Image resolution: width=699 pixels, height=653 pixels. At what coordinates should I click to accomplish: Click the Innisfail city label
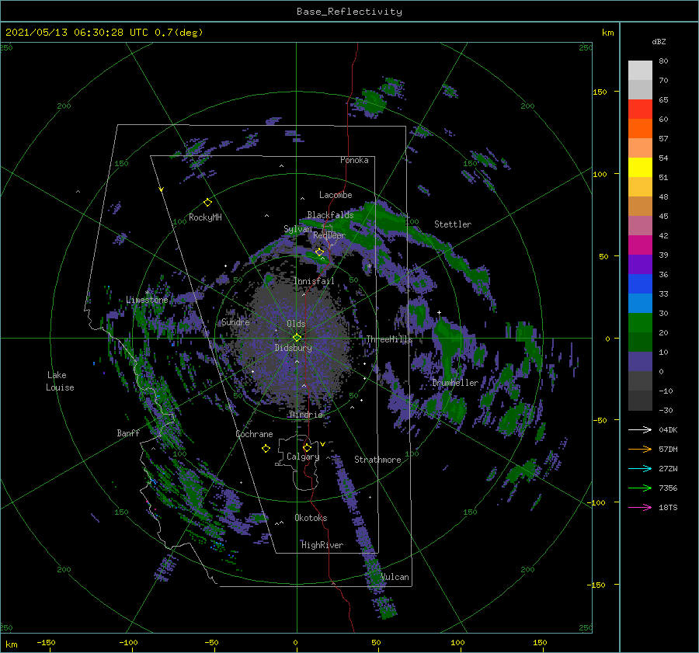click(x=314, y=281)
